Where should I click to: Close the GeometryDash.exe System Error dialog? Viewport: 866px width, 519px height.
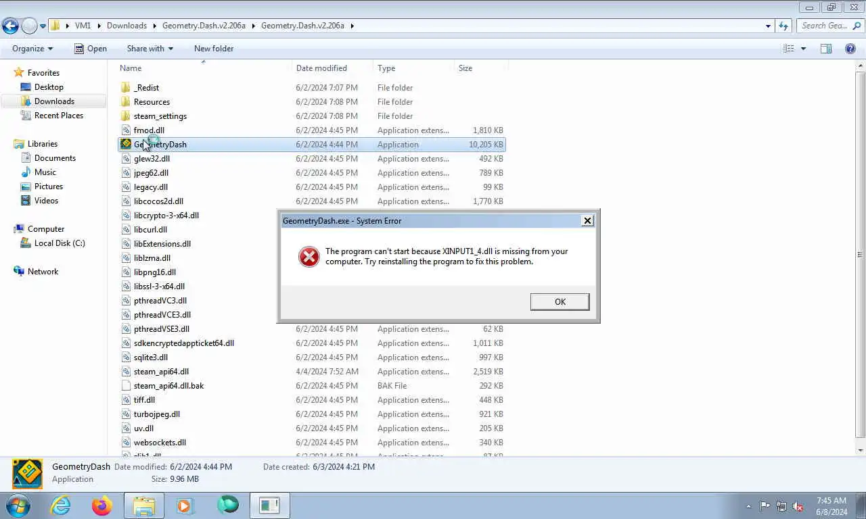[x=587, y=220]
